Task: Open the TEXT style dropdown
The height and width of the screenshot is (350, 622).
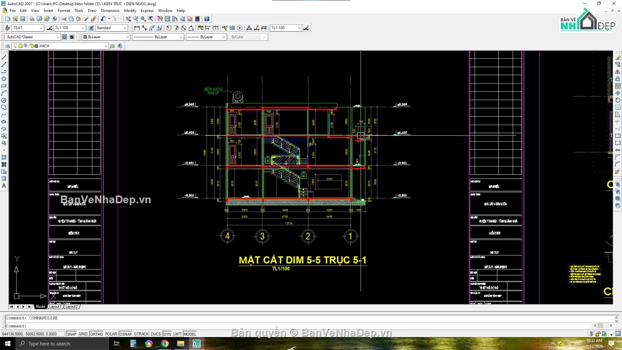Action: click(28, 28)
